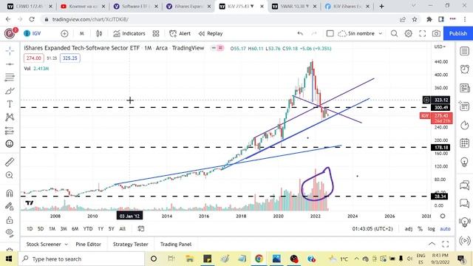Open the patterns tool group

10,117
